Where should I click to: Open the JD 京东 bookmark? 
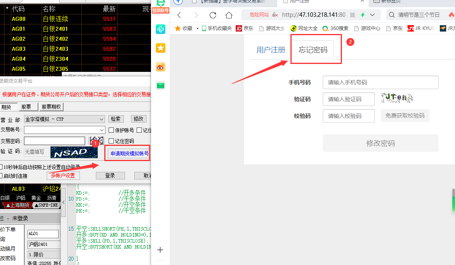pos(244,28)
